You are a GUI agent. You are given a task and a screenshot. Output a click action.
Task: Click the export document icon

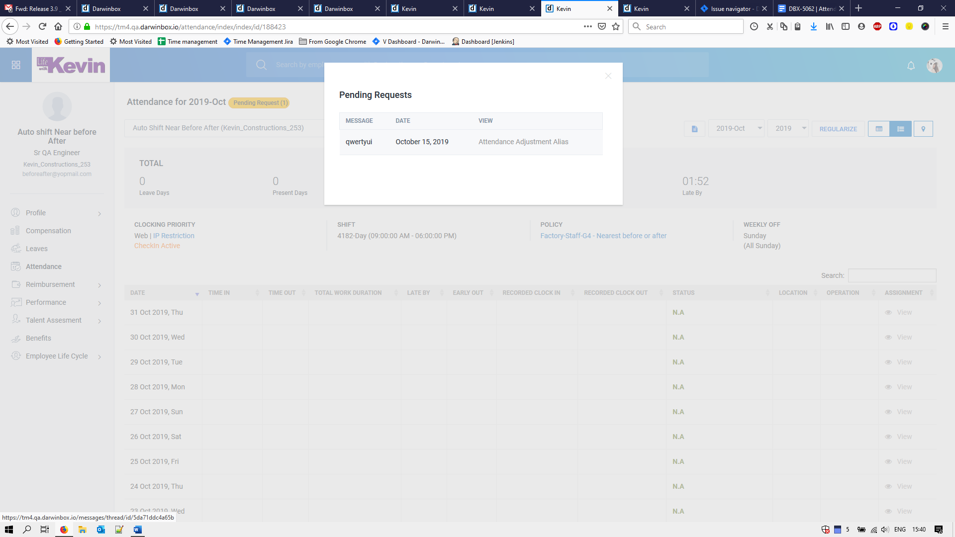694,129
